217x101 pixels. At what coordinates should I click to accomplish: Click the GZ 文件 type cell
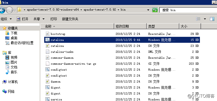[x=154, y=64]
